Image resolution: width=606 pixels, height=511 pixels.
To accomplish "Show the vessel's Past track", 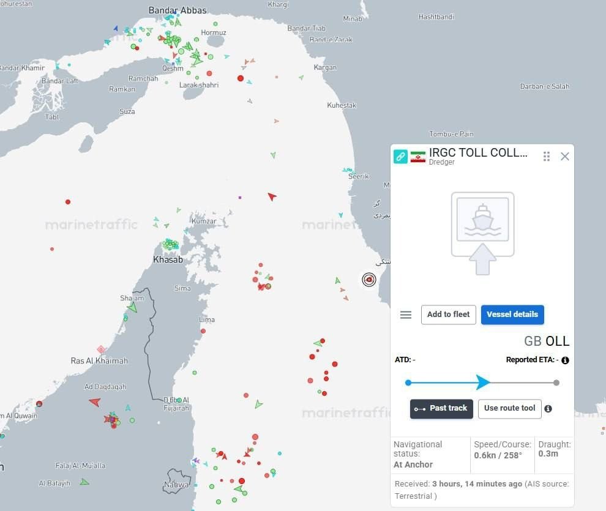I will (x=441, y=409).
